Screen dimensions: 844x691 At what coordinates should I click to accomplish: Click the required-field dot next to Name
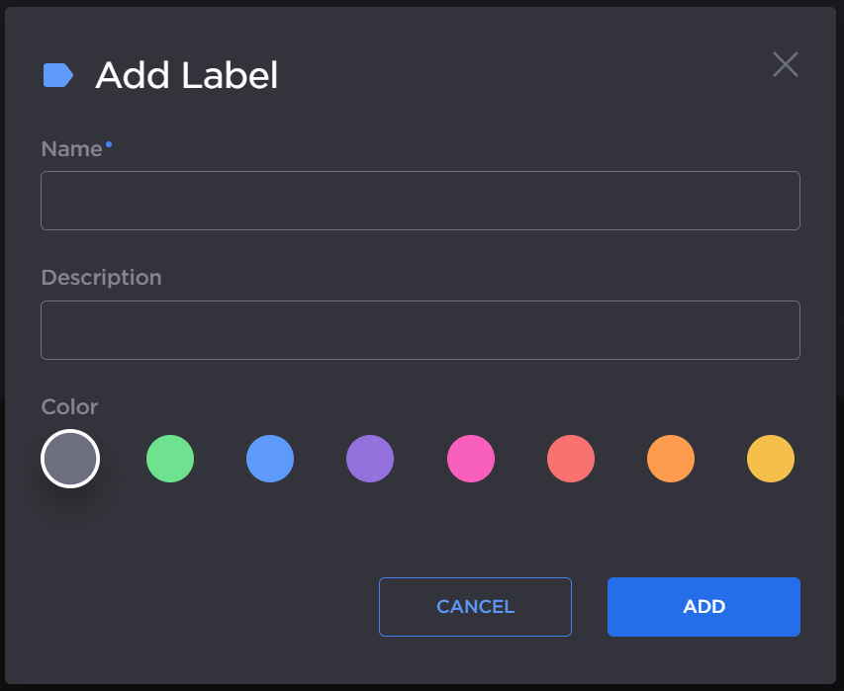coord(109,142)
